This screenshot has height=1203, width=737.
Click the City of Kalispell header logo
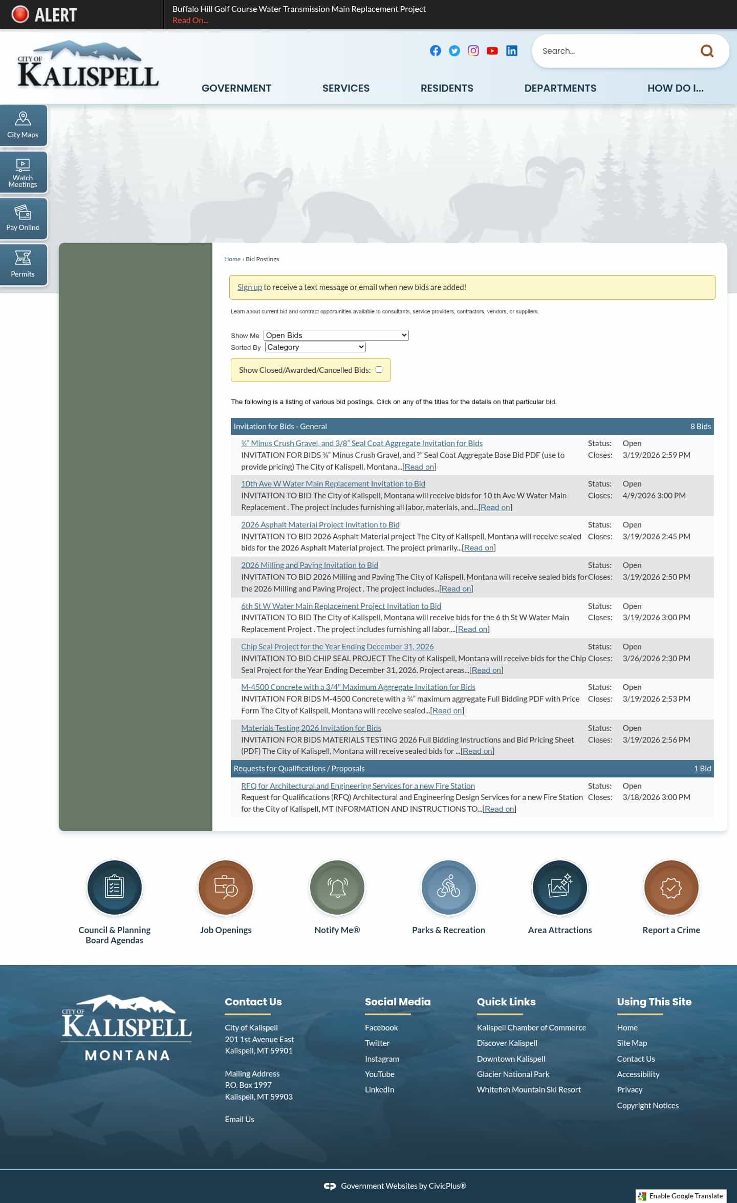(88, 65)
